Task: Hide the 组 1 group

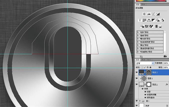Action: 137,101
